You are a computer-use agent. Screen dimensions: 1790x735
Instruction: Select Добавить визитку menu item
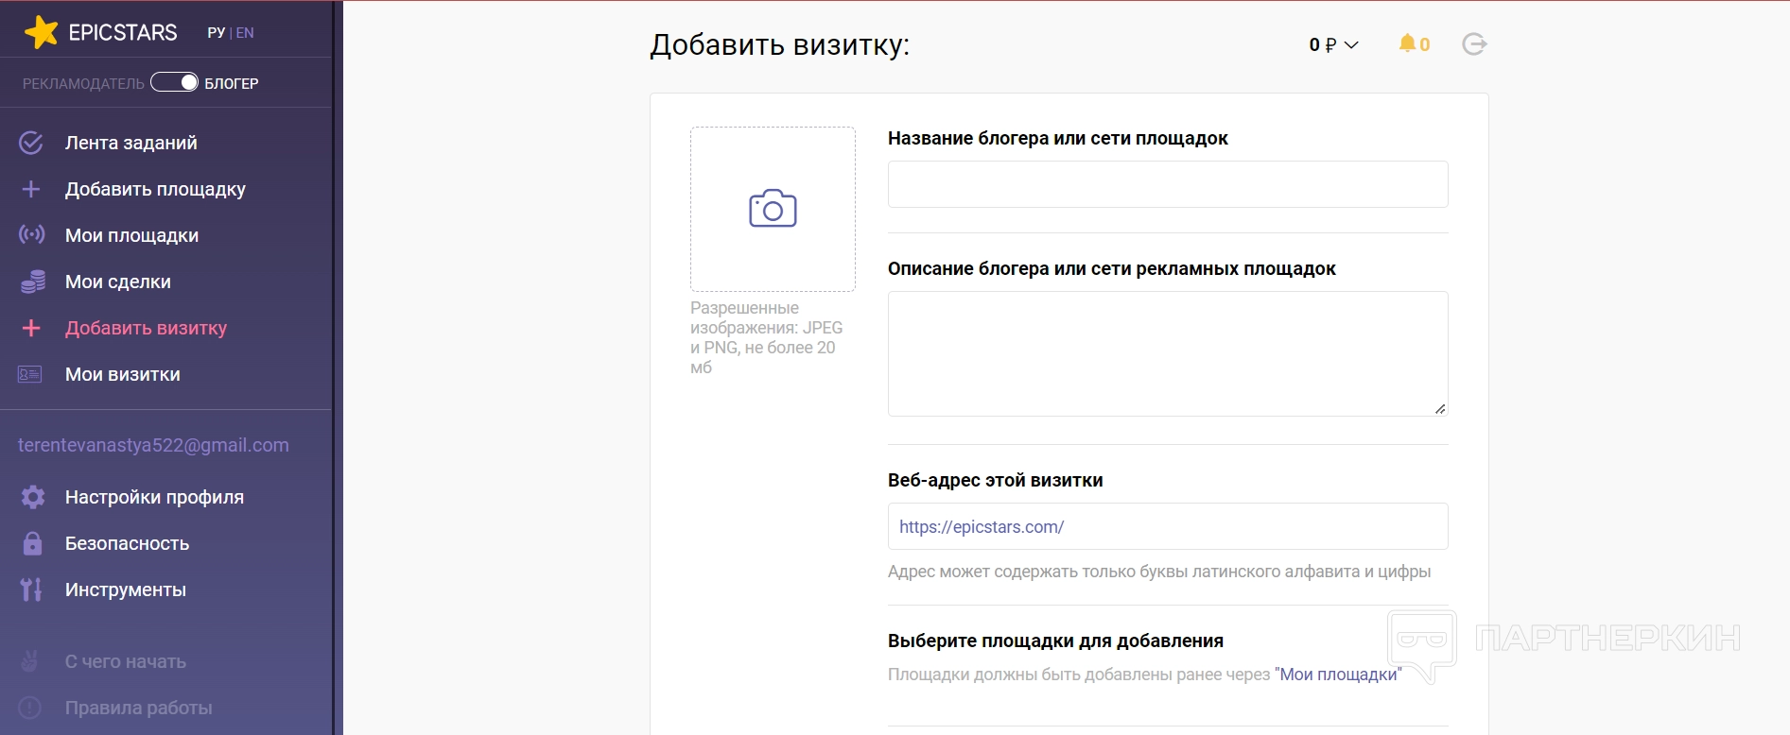[x=147, y=328]
